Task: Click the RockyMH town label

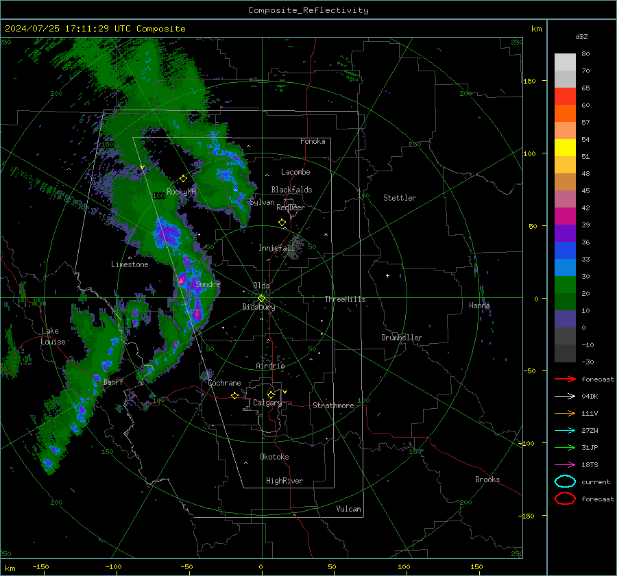Action: 181,192
